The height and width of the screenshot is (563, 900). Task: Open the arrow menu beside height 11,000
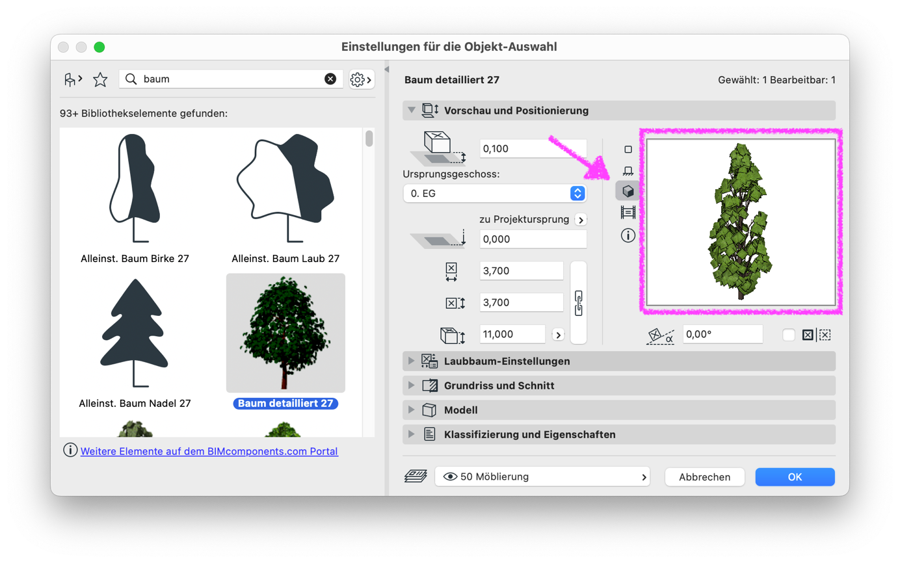pyautogui.click(x=558, y=334)
